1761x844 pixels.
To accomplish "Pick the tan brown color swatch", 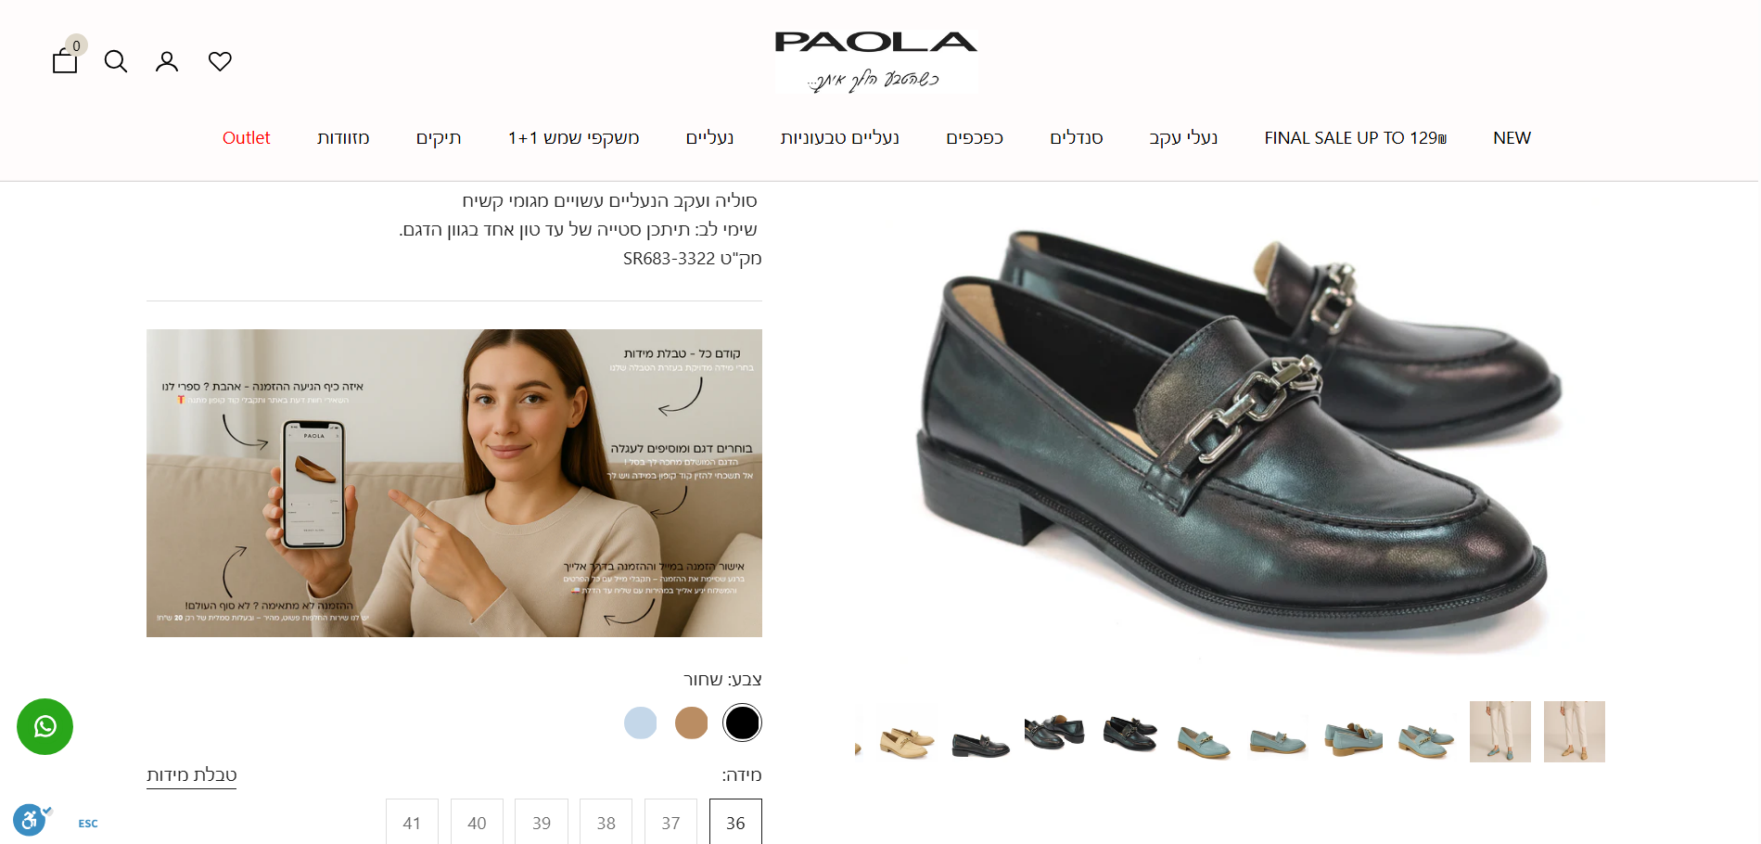I will click(691, 723).
